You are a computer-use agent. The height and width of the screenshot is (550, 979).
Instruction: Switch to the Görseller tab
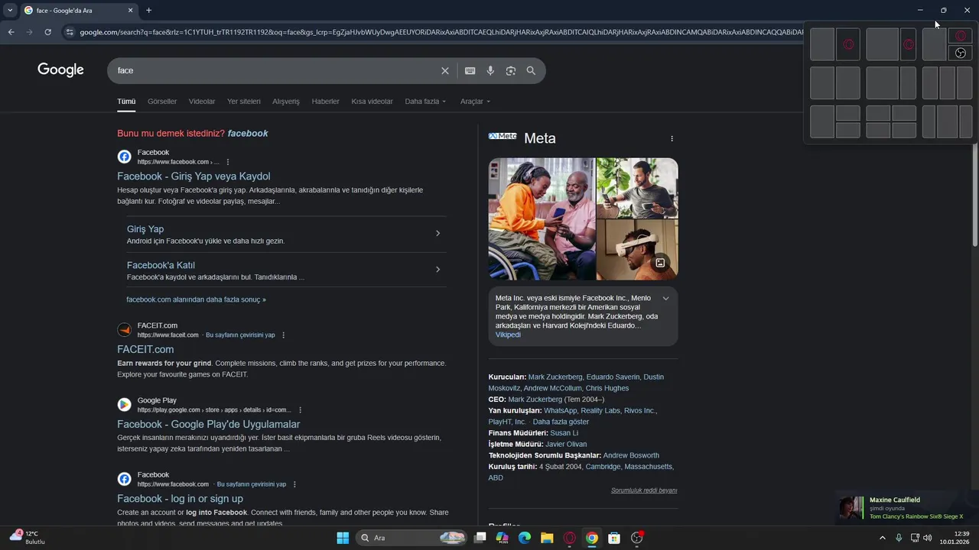[x=162, y=101]
